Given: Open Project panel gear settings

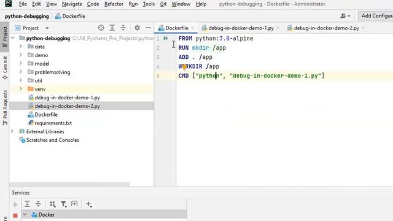Looking at the screenshot, I should 137,28.
